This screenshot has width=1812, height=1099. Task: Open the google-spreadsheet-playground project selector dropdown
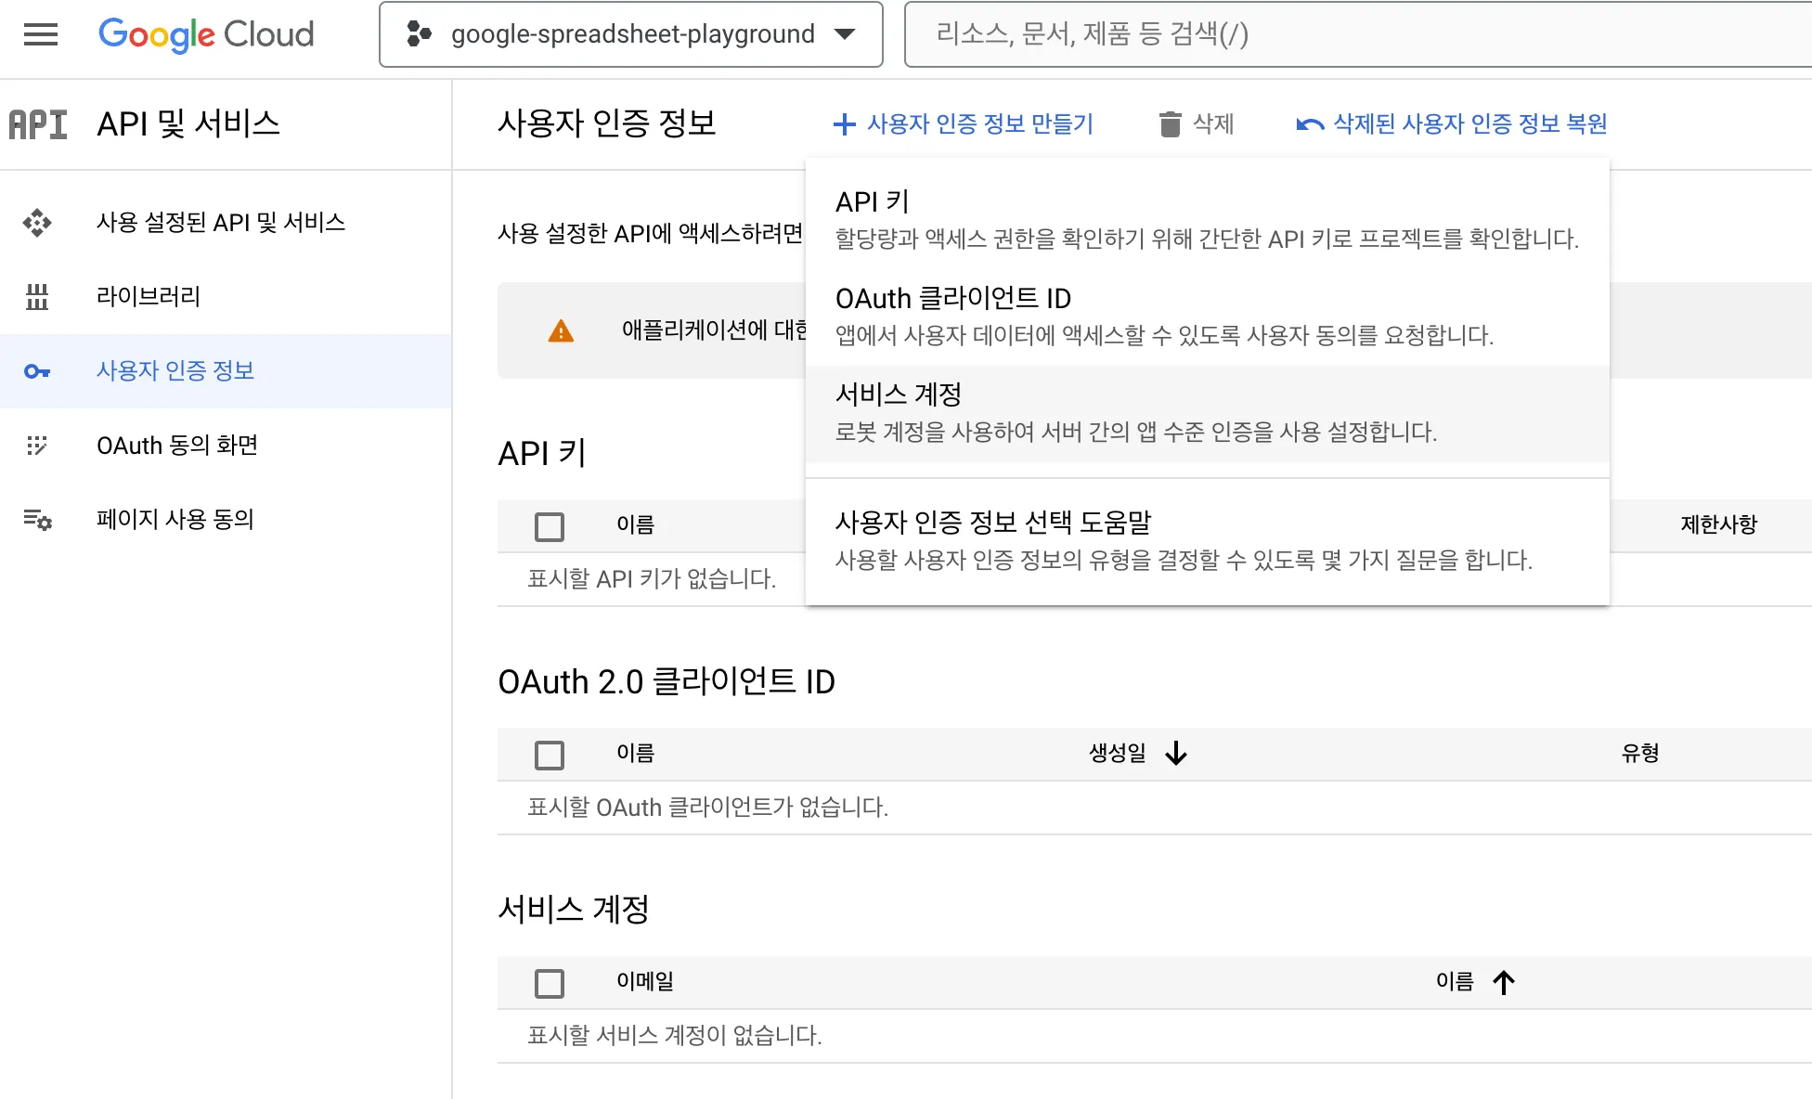631,34
